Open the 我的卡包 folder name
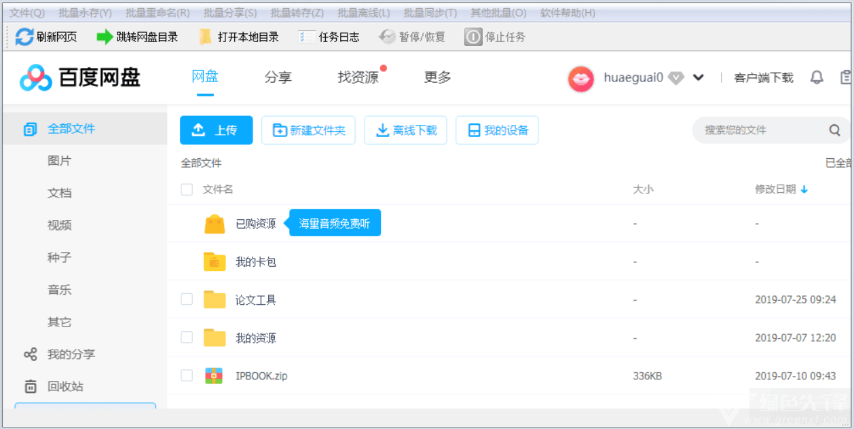 pyautogui.click(x=256, y=262)
